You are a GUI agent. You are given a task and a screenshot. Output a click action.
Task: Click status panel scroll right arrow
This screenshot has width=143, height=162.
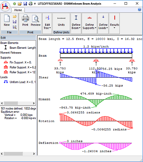pyautogui.click(x=34, y=154)
